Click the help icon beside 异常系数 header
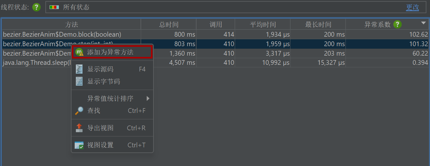This screenshot has width=430, height=166. [x=398, y=24]
